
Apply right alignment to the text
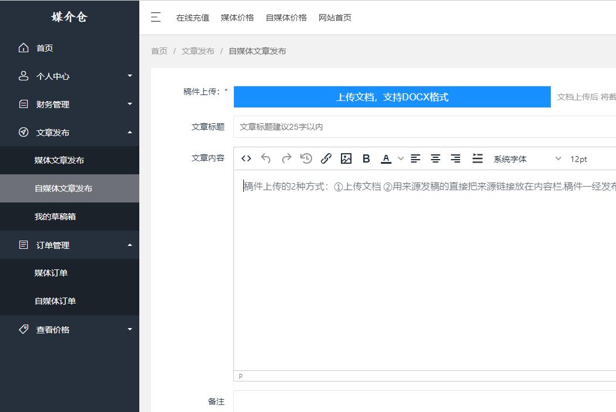click(456, 158)
